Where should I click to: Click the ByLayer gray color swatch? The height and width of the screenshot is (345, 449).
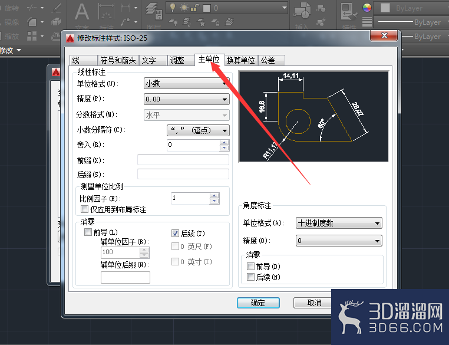(385, 8)
